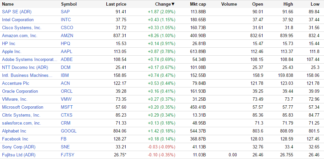The image size is (324, 159).
Task: Sort by Last price column header
Action: [x=116, y=4]
